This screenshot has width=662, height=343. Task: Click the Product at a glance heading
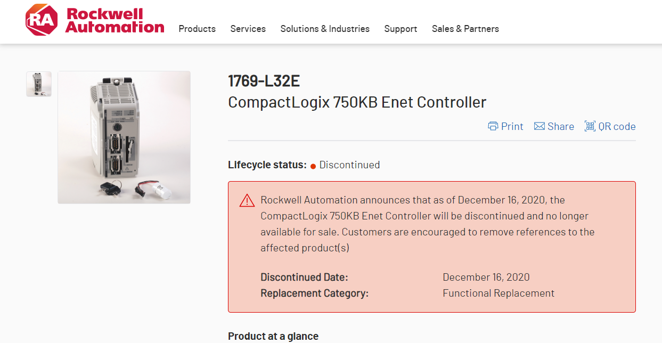tap(273, 336)
